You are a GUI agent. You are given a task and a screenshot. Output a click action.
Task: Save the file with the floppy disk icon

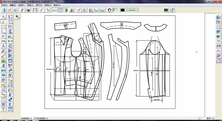pyautogui.click(x=15, y=10)
